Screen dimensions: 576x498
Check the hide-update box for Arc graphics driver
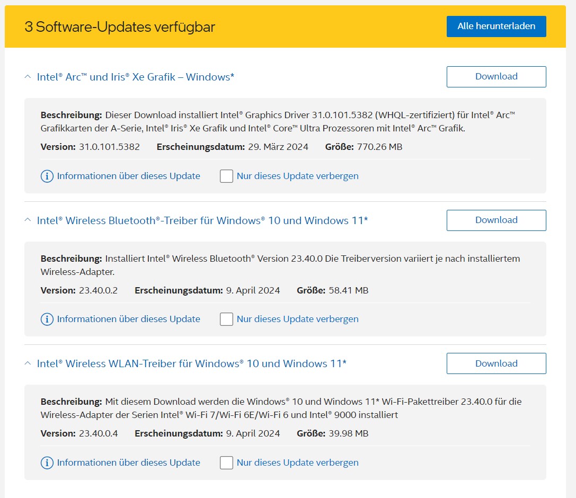(226, 176)
